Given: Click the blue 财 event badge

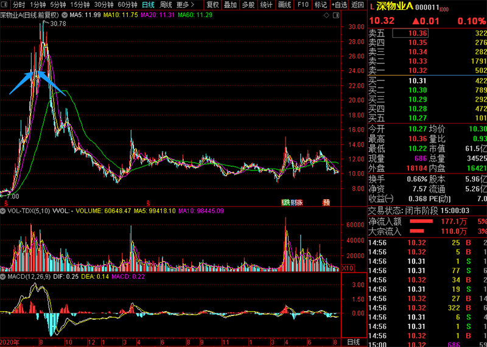Looking at the screenshot, I should pos(293,203).
